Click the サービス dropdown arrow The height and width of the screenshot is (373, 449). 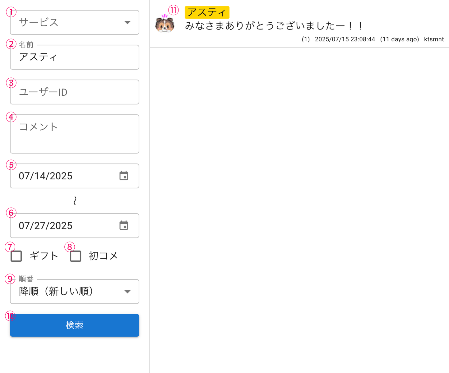coord(127,22)
